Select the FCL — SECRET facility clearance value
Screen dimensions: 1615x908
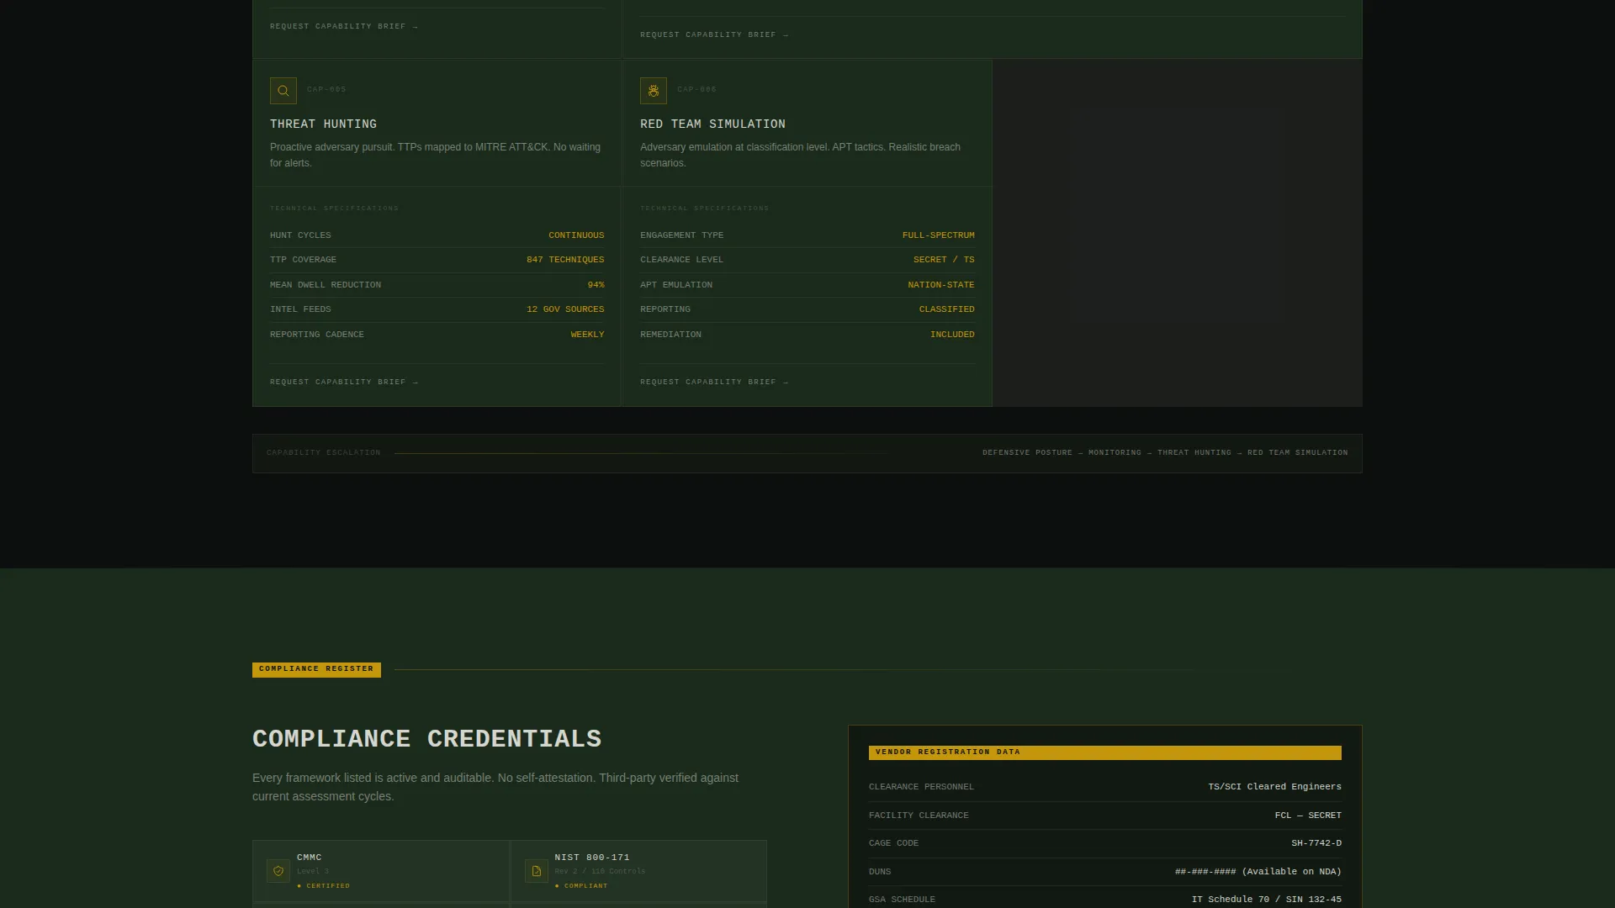pos(1308,816)
